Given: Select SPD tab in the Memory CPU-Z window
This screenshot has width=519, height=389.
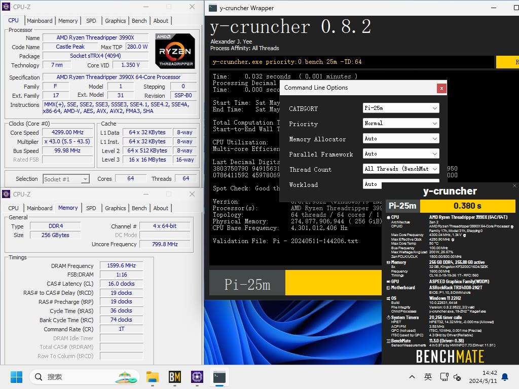Looking at the screenshot, I should [x=91, y=208].
